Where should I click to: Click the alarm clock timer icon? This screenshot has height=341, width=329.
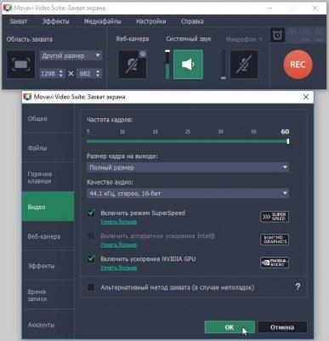coord(277,35)
